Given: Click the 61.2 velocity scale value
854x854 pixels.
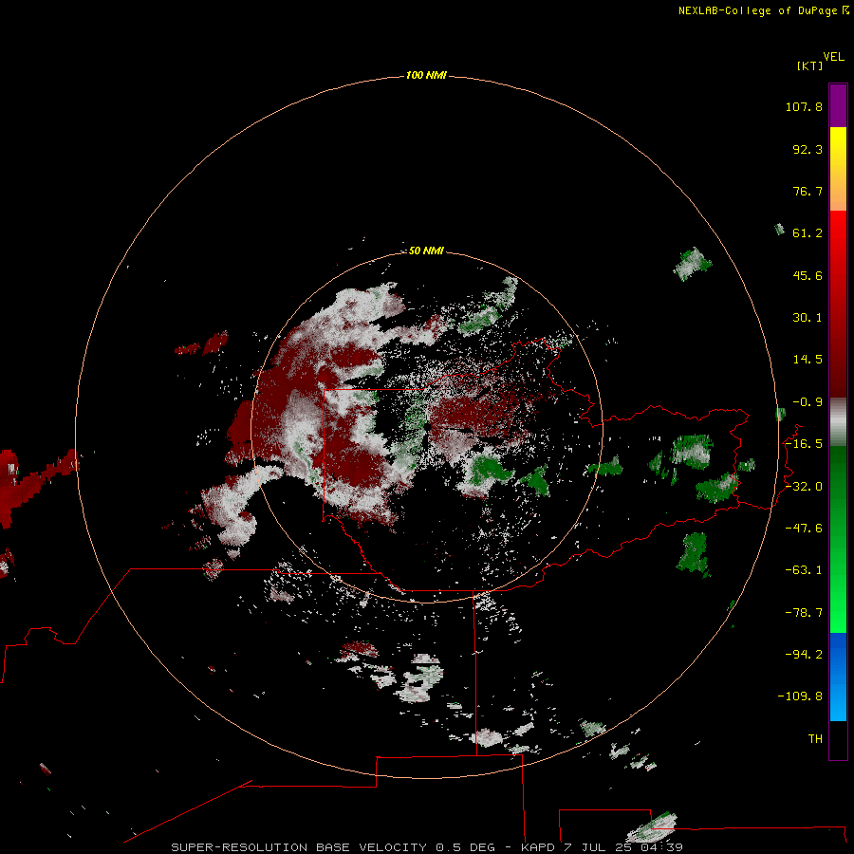Looking at the screenshot, I should coord(808,233).
